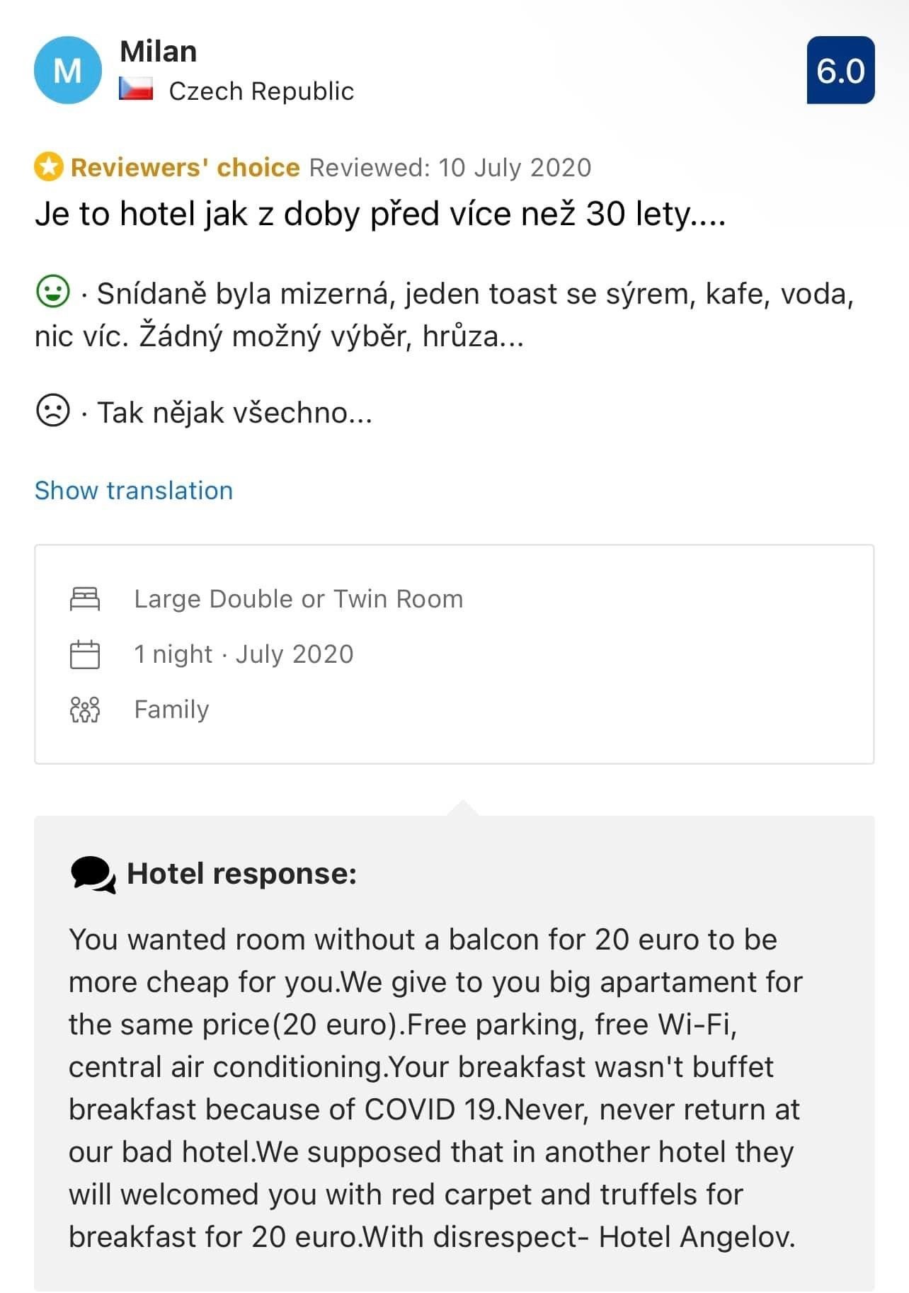This screenshot has height=1293, width=909.
Task: Click the blue M avatar circle
Action: [67, 70]
